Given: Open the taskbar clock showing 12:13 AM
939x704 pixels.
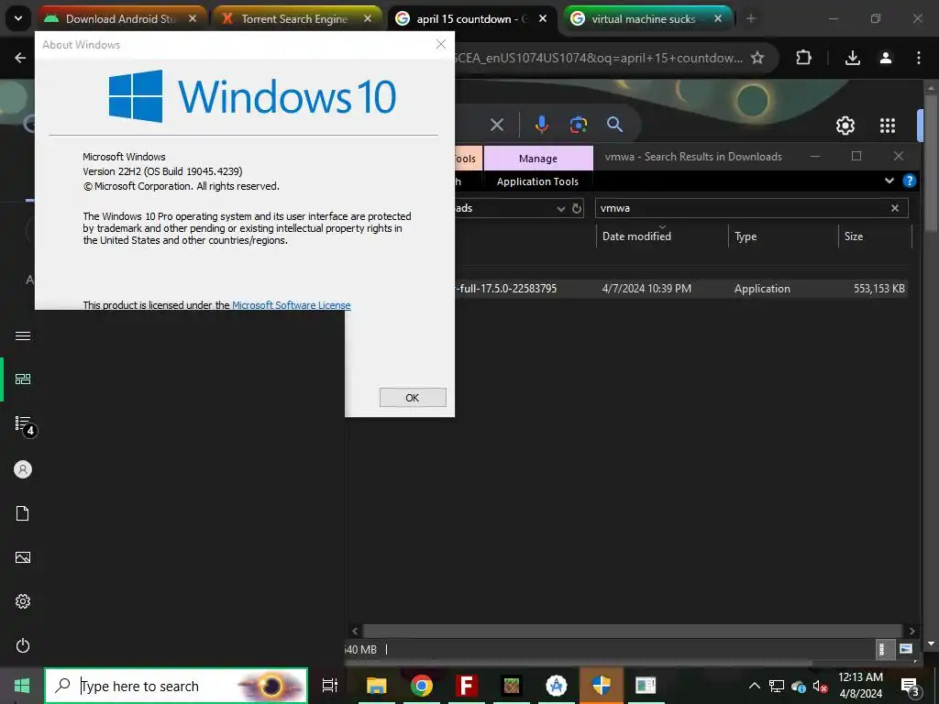Looking at the screenshot, I should (860, 686).
